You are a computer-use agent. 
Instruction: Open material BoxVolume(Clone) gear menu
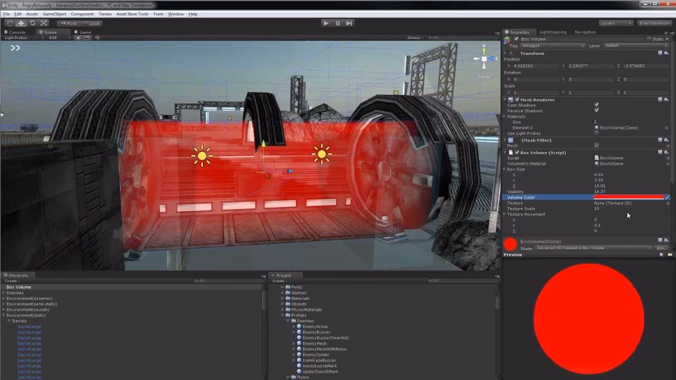pyautogui.click(x=666, y=241)
